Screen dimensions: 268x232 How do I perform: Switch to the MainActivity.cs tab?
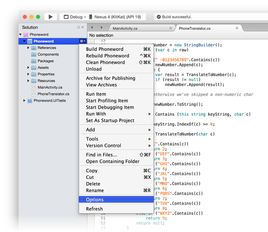126,28
